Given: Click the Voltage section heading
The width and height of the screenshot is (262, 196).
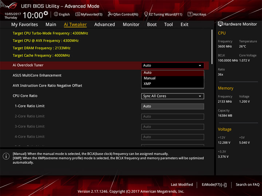Looking at the screenshot, I should [x=225, y=129].
